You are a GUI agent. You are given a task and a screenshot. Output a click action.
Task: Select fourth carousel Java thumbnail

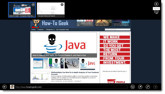[x=88, y=63]
